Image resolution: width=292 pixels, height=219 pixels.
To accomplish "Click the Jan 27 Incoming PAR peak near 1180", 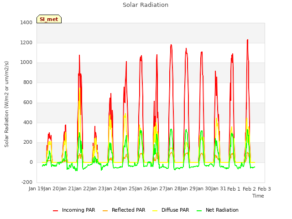I will [x=171, y=45].
